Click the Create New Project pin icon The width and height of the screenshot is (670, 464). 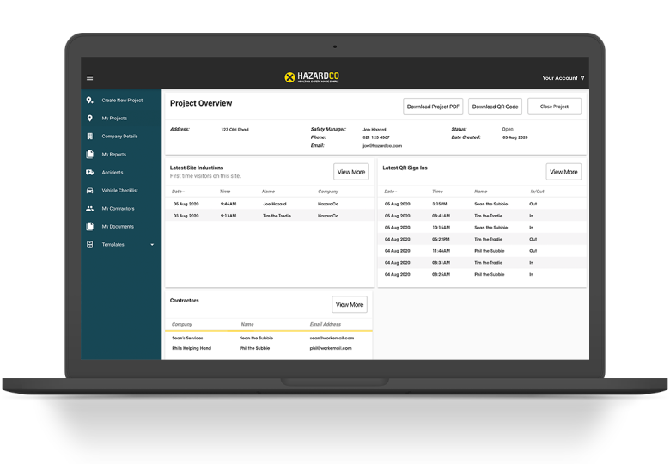click(x=90, y=101)
